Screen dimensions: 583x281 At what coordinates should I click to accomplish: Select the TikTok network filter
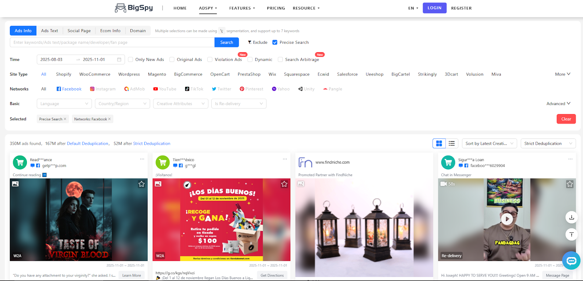[x=194, y=89]
